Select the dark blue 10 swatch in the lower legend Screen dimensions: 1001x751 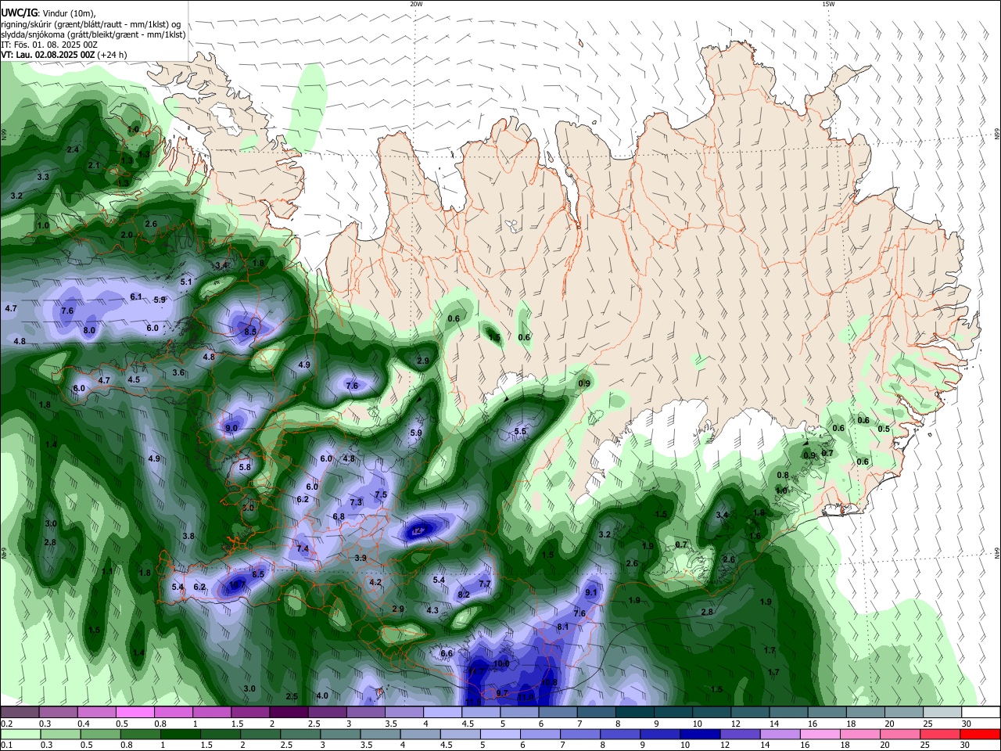[x=698, y=734]
